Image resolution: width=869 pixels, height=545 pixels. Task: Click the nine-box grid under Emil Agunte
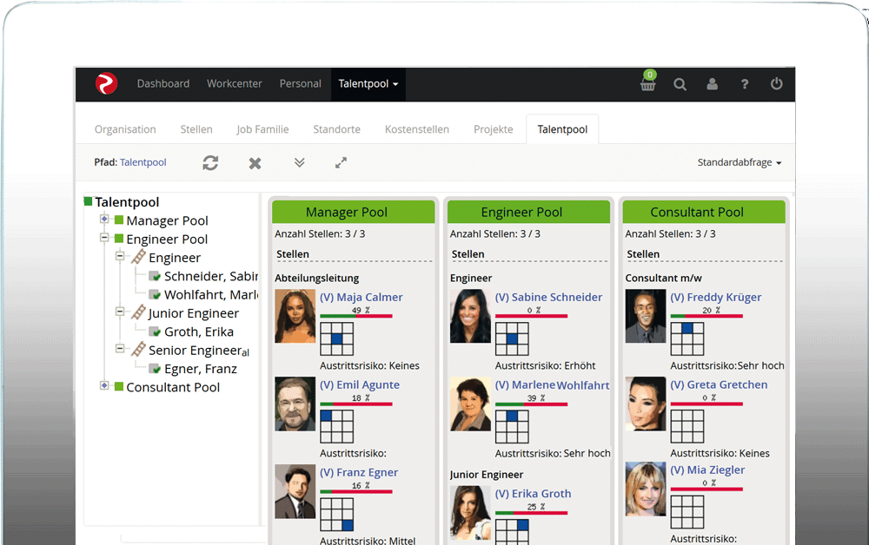[x=337, y=426]
